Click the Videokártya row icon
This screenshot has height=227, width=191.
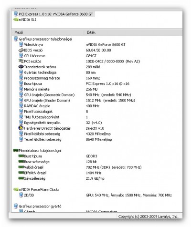21,44
